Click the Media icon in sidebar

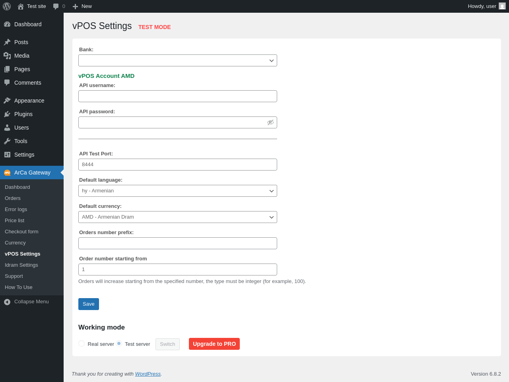[7, 56]
